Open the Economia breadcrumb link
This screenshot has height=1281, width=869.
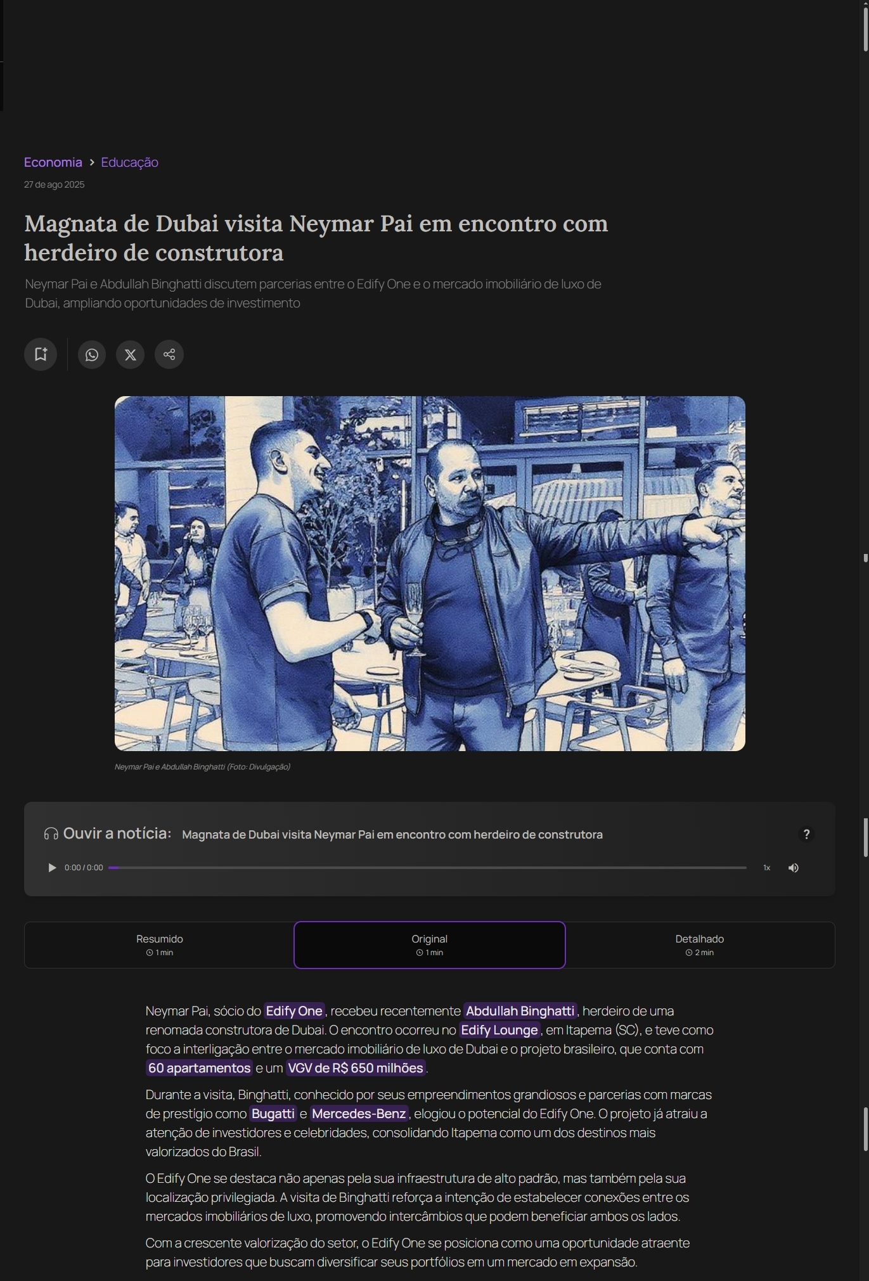53,162
